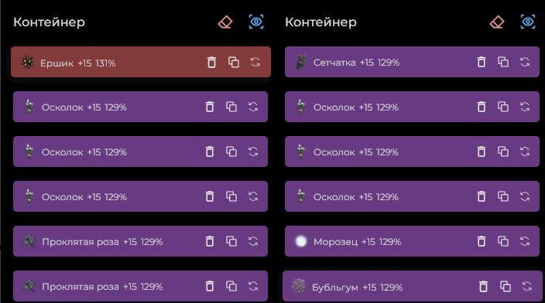Click the refresh icon on the Бубльгум row
Image resolution: width=545 pixels, height=303 pixels.
point(527,286)
